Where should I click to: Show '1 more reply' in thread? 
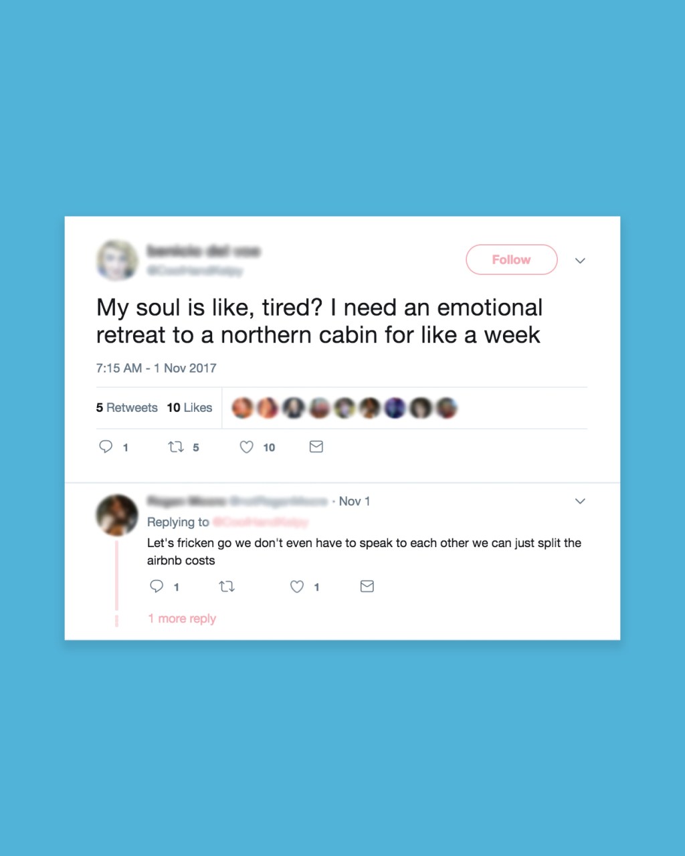pos(182,619)
